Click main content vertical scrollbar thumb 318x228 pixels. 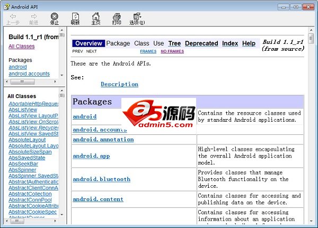point(311,39)
